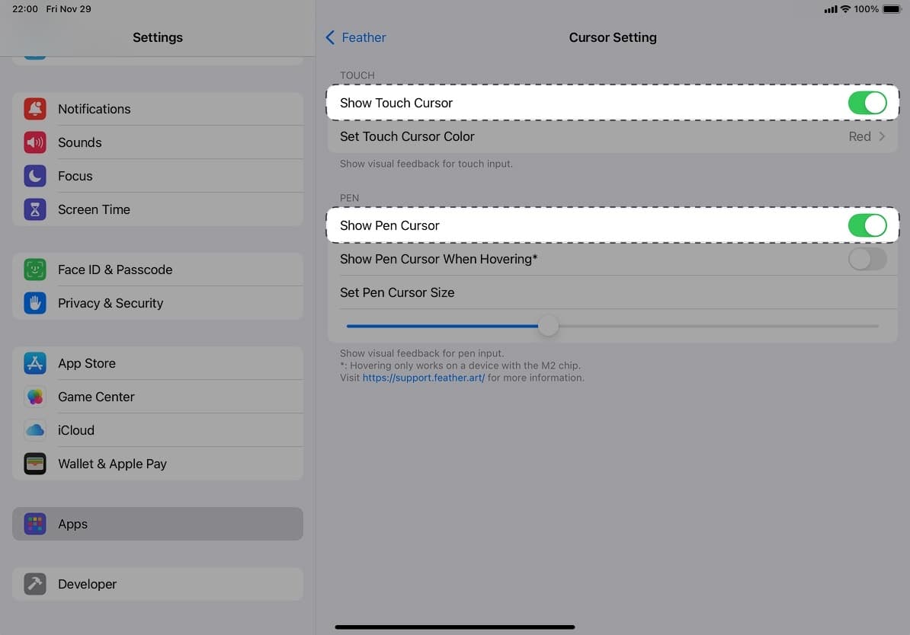Viewport: 910px width, 635px height.
Task: Open the Notifications bell icon
Action: pos(35,109)
